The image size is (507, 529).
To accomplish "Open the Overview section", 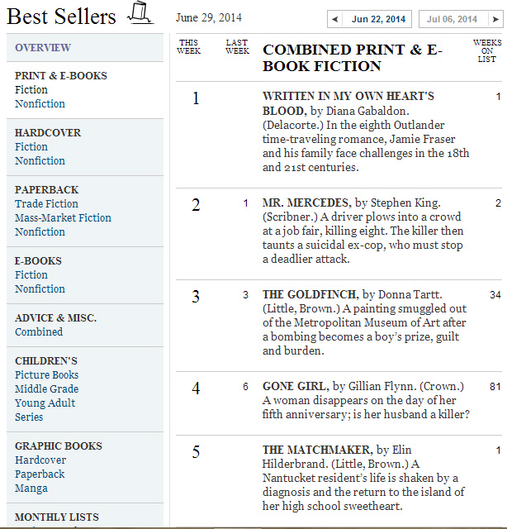I will (43, 48).
